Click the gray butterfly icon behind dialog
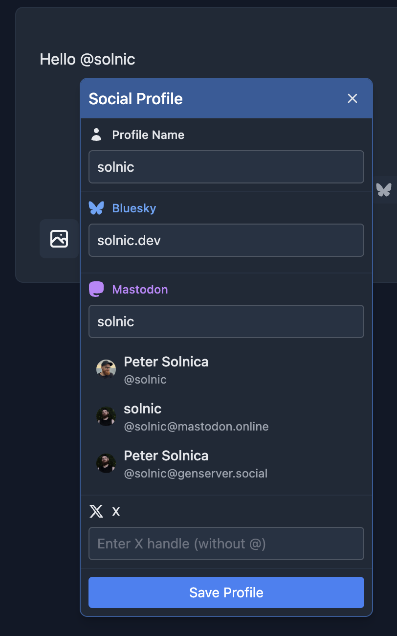397x636 pixels. pyautogui.click(x=384, y=189)
